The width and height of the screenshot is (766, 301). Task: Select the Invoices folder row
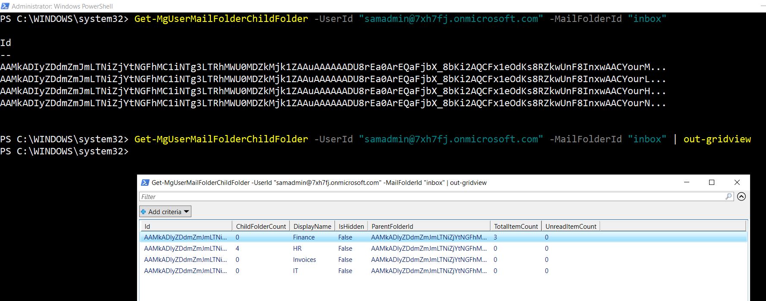[x=304, y=260]
